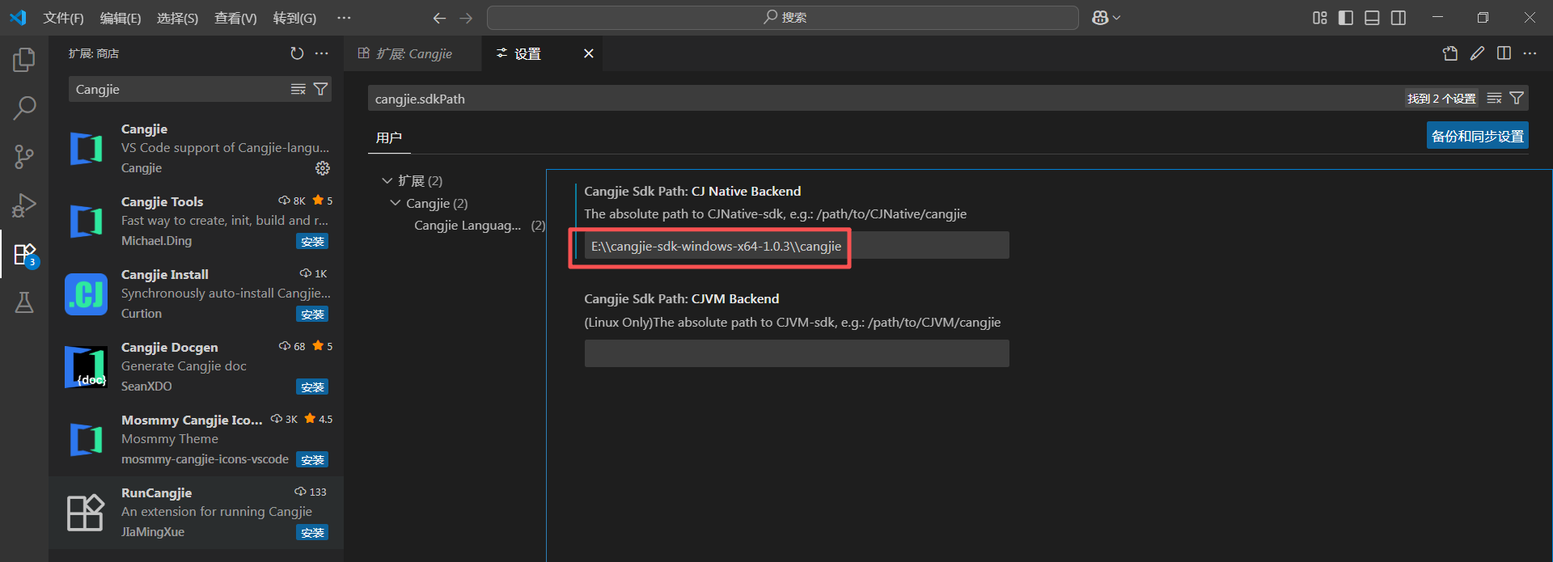Click Cangjie Sdk Path: CJVM Backend heading
This screenshot has height=562, width=1553.
click(x=682, y=299)
